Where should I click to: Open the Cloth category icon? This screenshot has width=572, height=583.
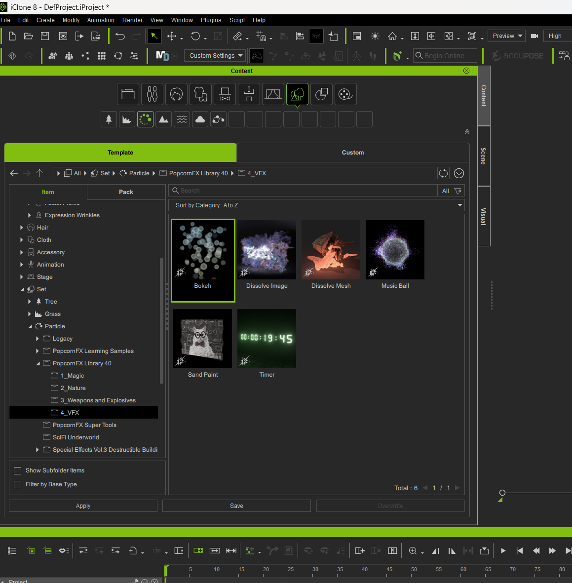point(200,94)
